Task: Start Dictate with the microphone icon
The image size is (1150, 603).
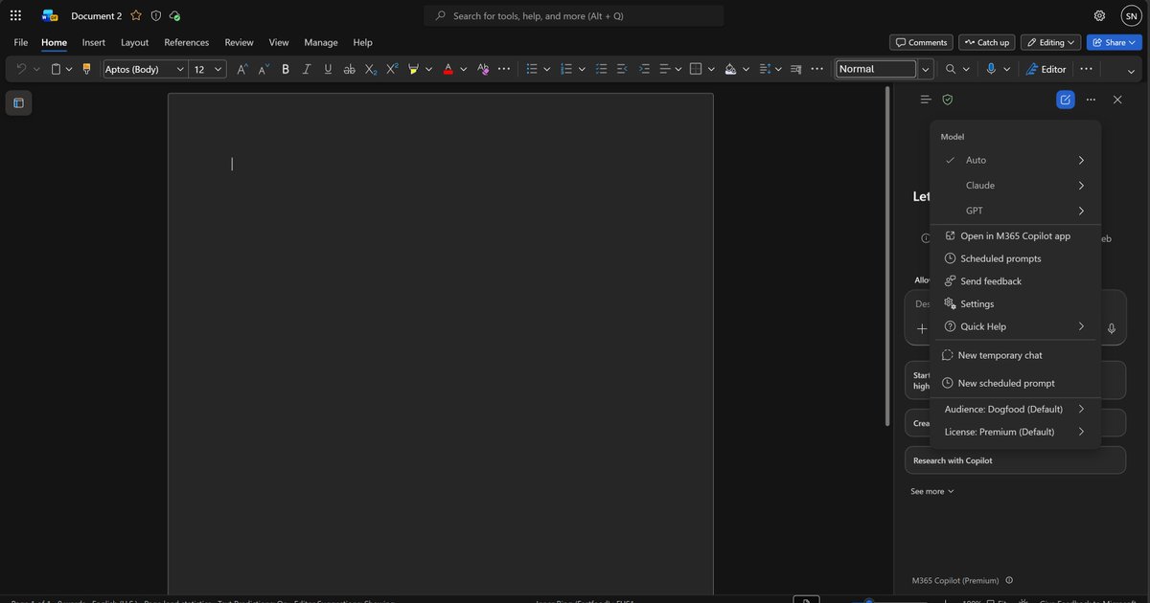Action: click(x=991, y=69)
